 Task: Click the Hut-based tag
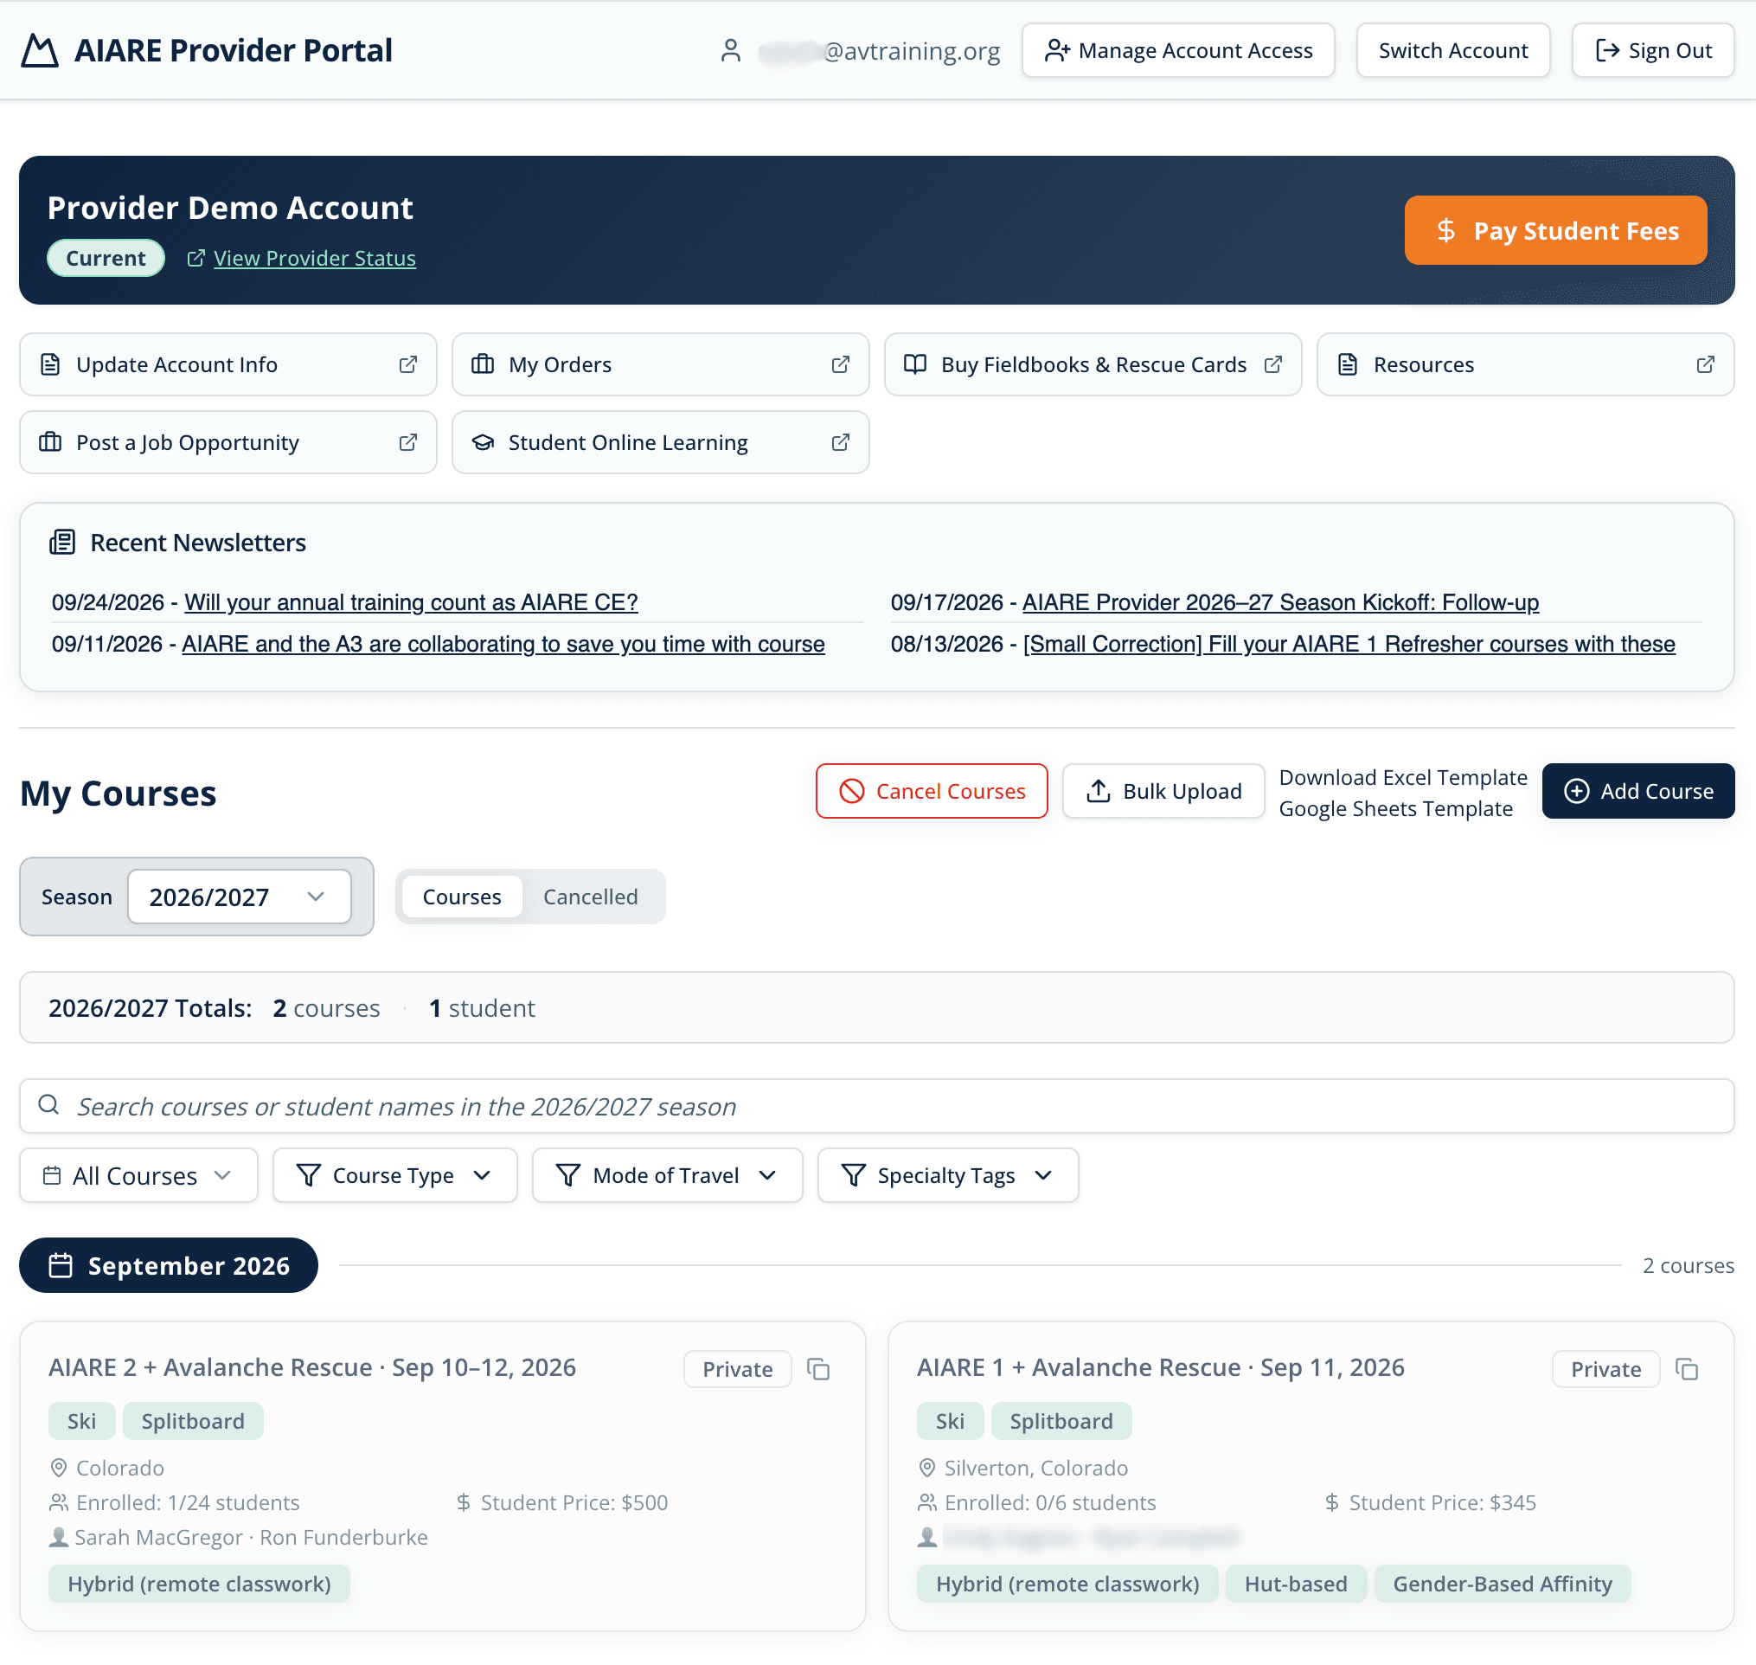pyautogui.click(x=1296, y=1585)
